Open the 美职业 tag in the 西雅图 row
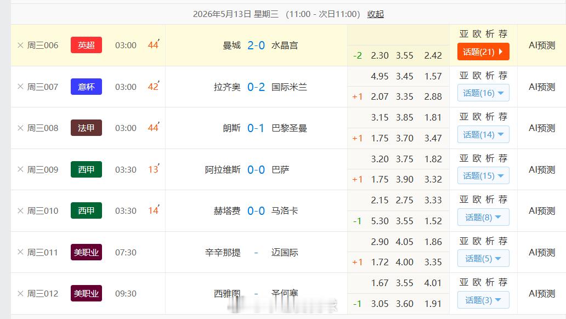Screen dimensions: 566x319 click(86, 293)
